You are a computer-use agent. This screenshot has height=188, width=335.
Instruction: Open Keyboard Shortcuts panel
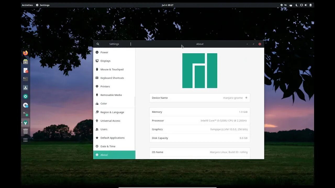point(114,78)
